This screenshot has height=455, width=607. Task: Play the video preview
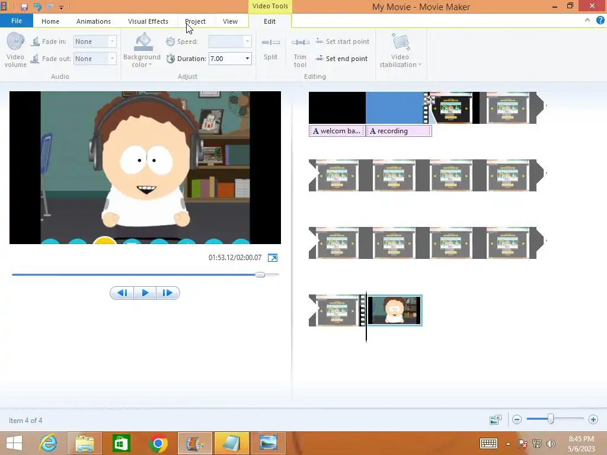click(145, 293)
